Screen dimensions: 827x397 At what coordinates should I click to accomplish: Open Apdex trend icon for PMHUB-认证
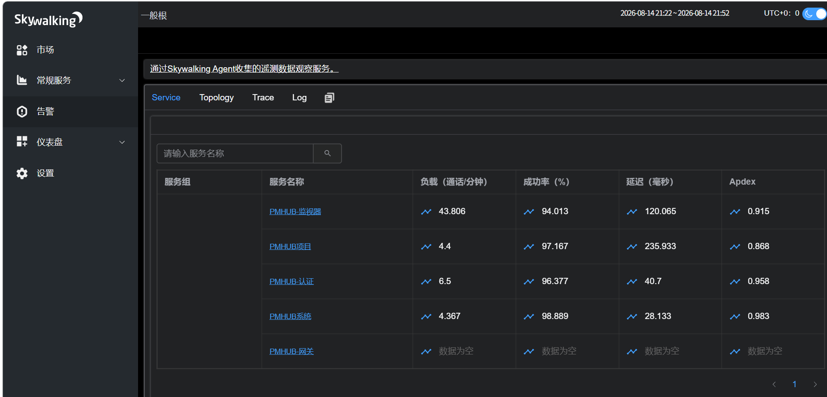click(x=735, y=281)
